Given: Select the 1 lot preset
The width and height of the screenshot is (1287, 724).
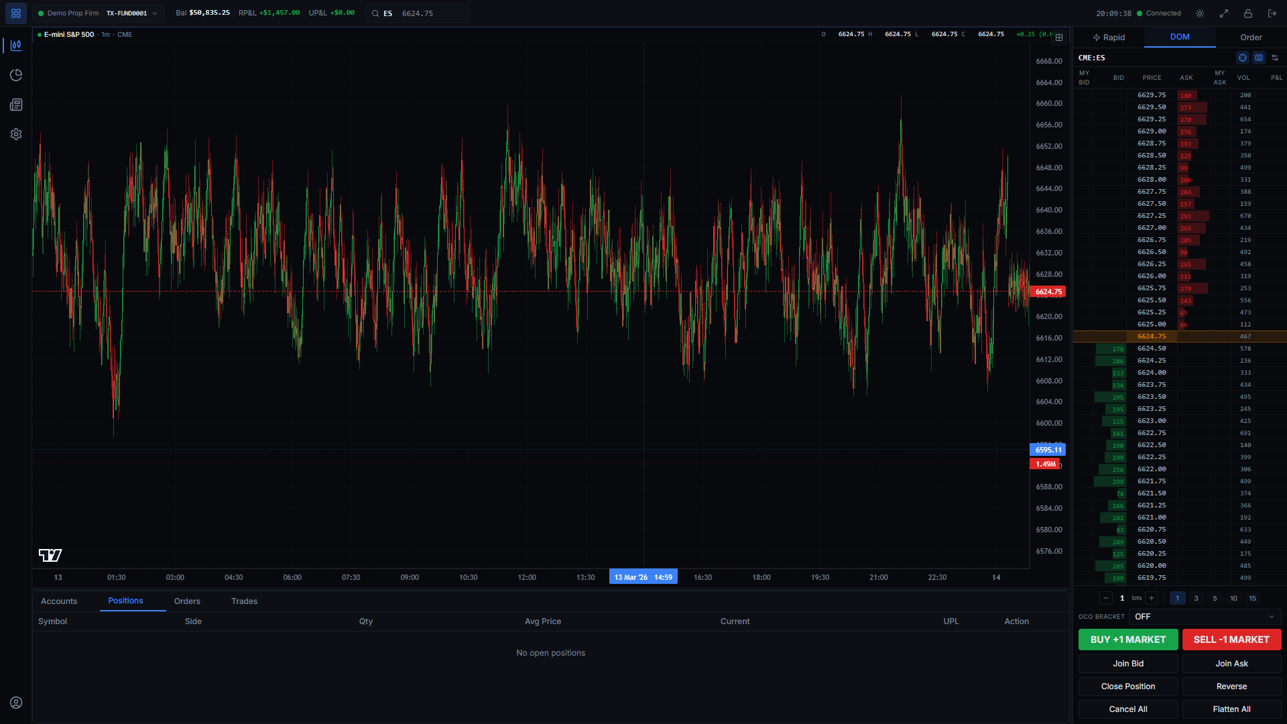Looking at the screenshot, I should [x=1177, y=598].
